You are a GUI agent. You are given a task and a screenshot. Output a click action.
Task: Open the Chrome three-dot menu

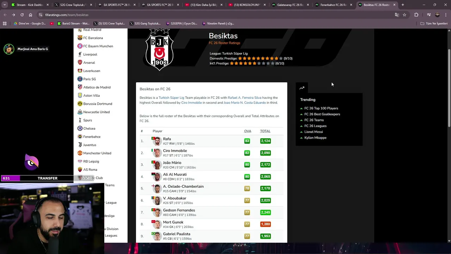[x=446, y=15]
